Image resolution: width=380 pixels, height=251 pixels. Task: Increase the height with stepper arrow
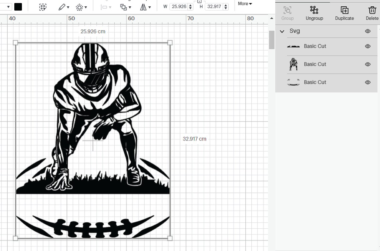point(226,5)
